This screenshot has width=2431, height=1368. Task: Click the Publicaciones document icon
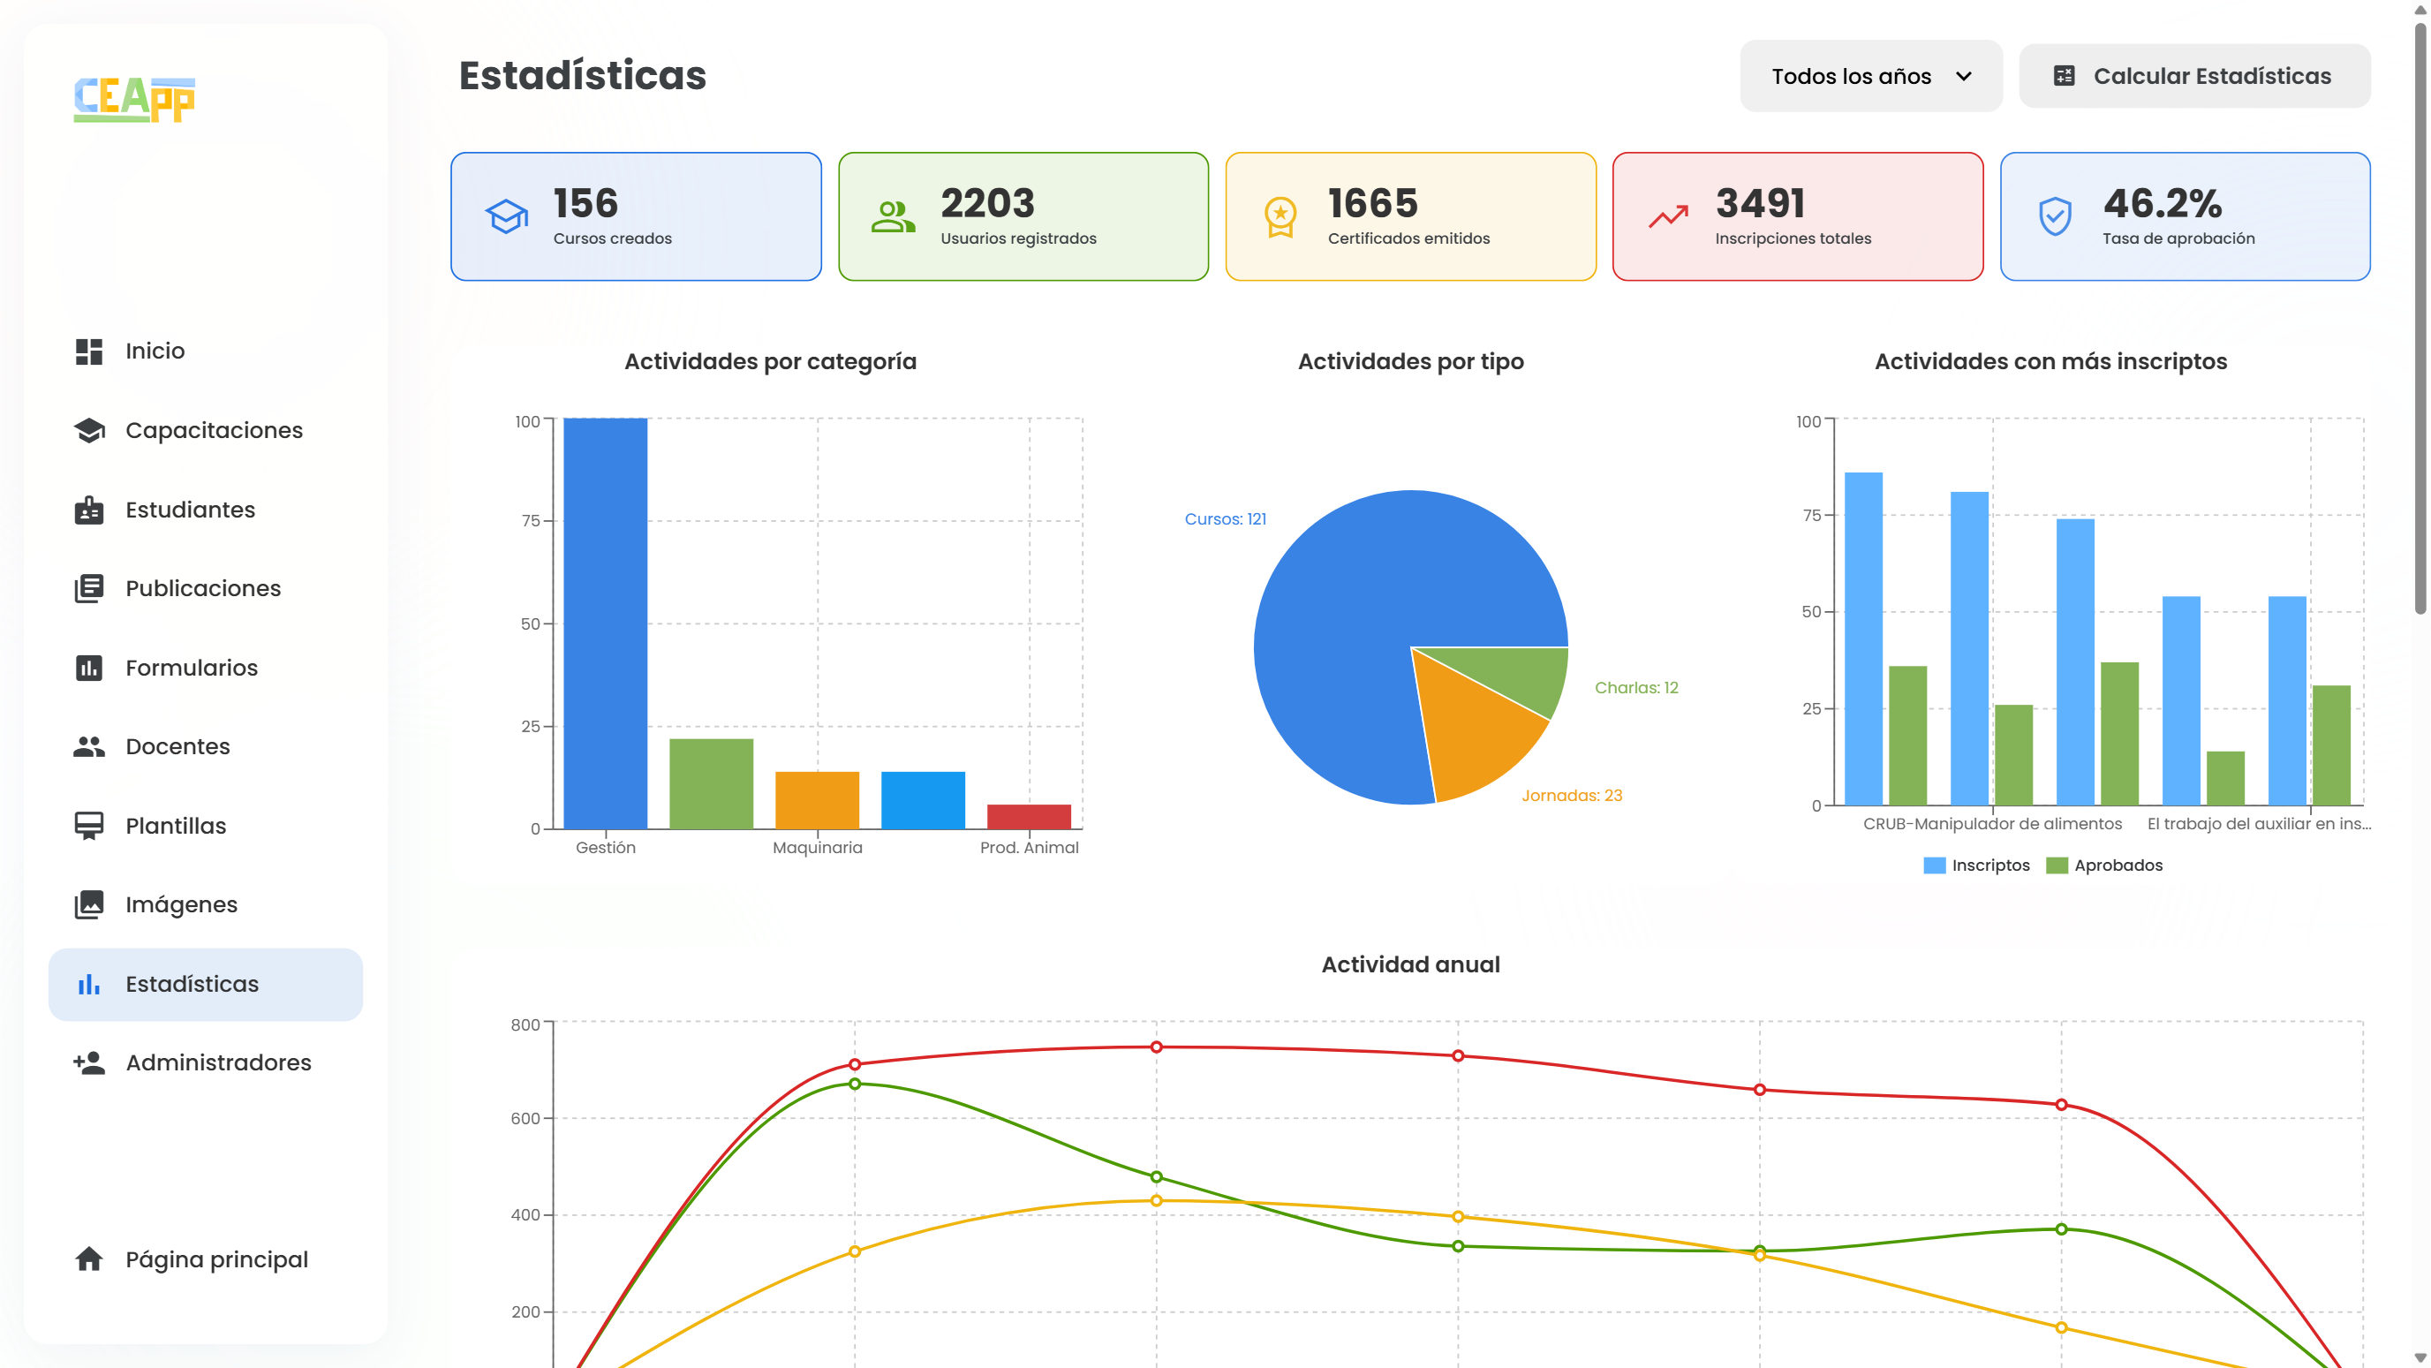point(88,588)
